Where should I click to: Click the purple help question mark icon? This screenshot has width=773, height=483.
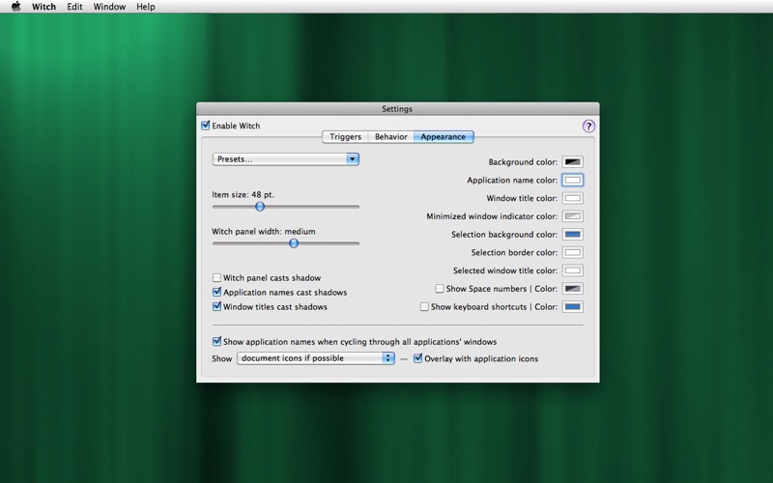588,127
